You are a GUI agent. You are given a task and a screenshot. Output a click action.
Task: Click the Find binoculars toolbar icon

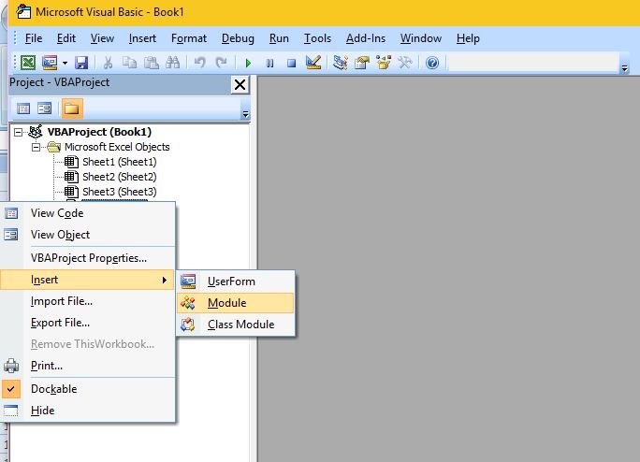173,63
